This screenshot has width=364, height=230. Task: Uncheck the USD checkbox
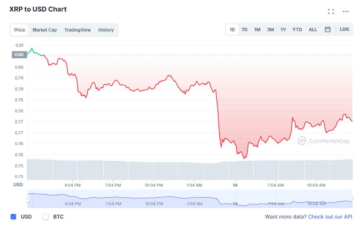pyautogui.click(x=14, y=217)
